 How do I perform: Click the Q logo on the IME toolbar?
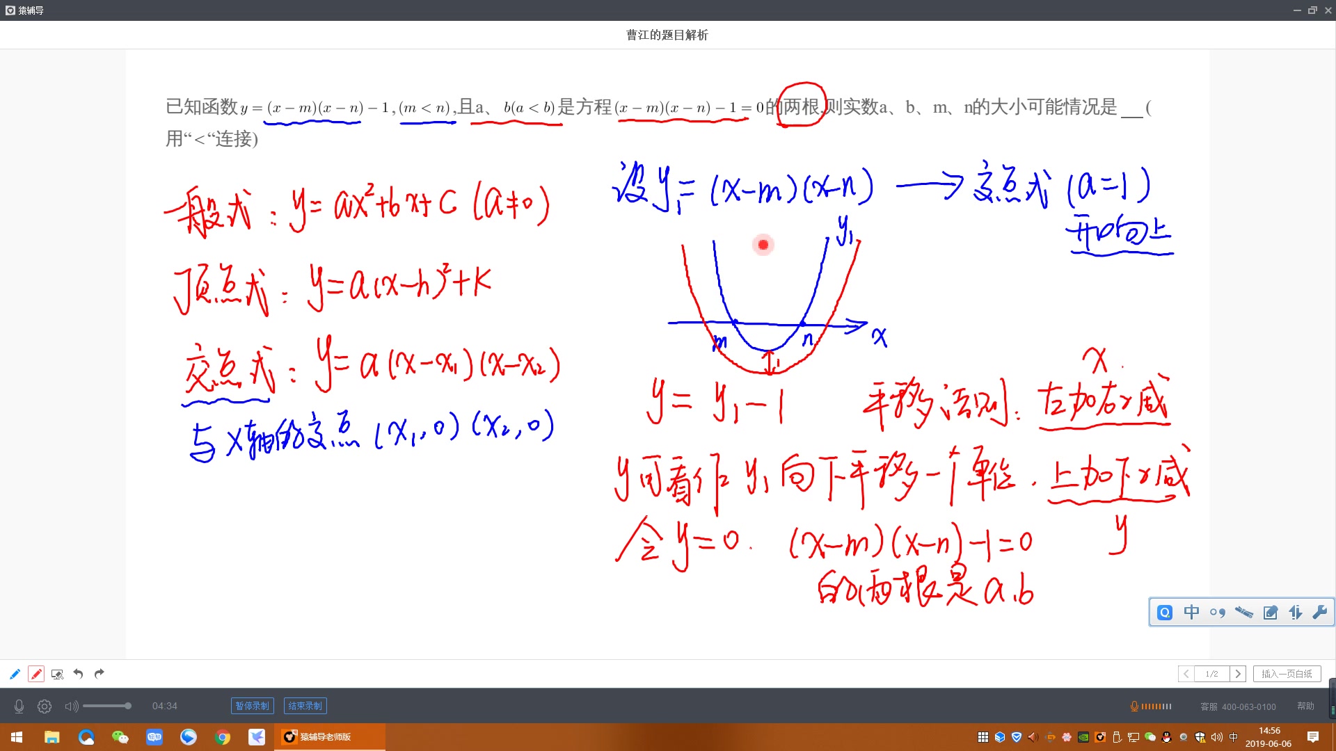tap(1164, 612)
